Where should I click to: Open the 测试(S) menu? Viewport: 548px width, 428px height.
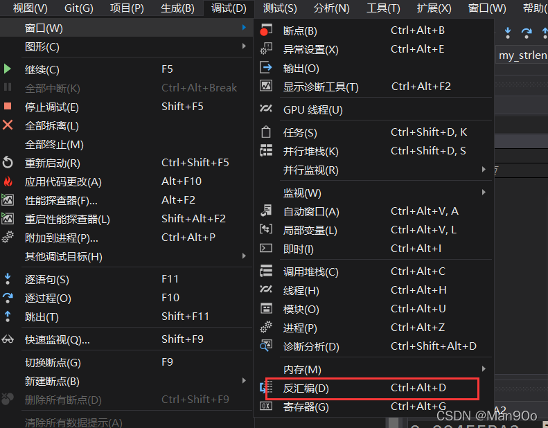pyautogui.click(x=280, y=8)
